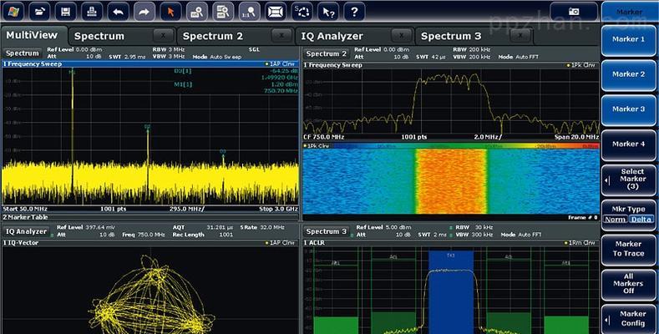Close the Spectrum 2 tab using its X
The height and width of the screenshot is (334, 659).
point(280,36)
